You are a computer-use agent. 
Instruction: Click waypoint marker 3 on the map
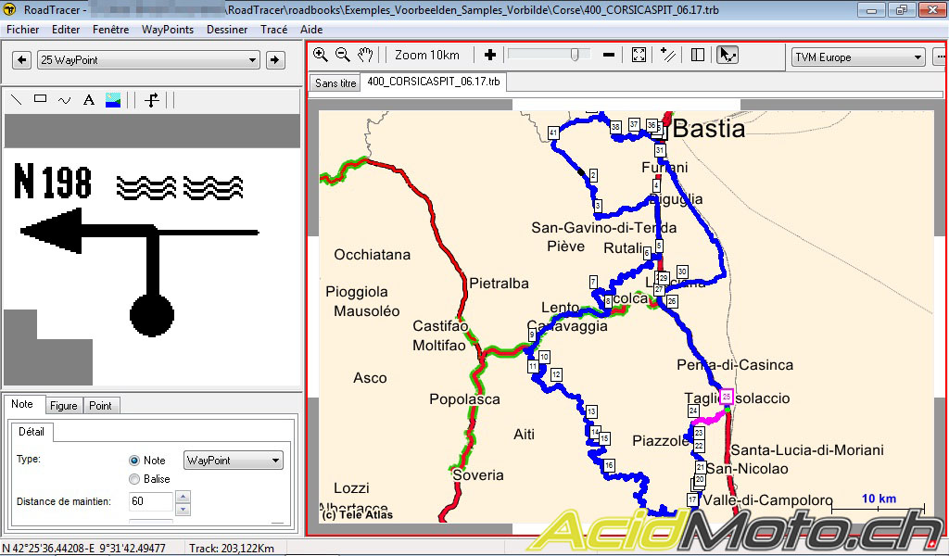[x=598, y=206]
